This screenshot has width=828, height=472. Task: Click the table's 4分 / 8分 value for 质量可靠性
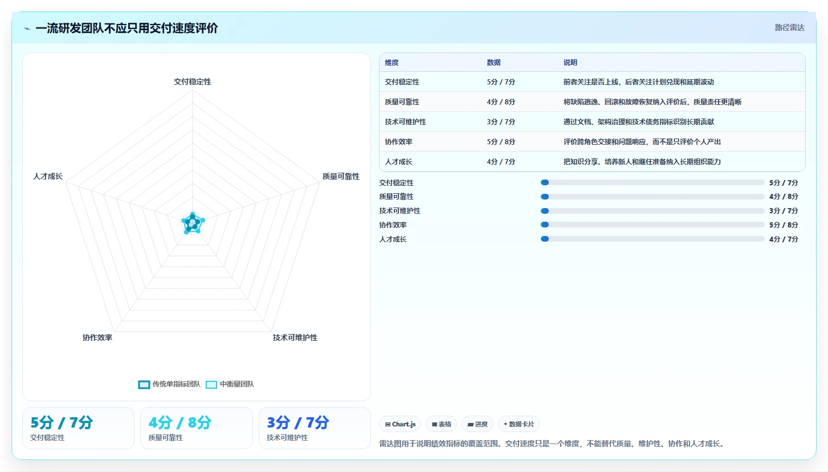click(x=501, y=102)
